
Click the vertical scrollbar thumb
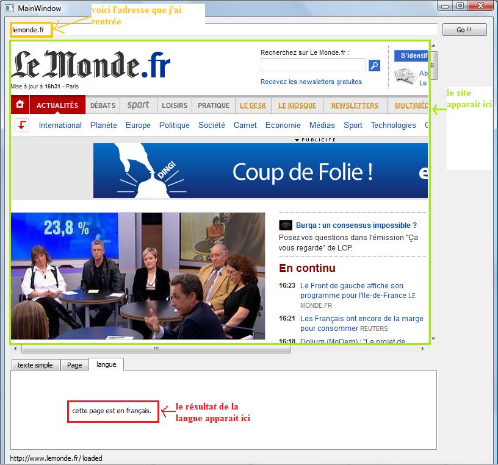[x=433, y=65]
